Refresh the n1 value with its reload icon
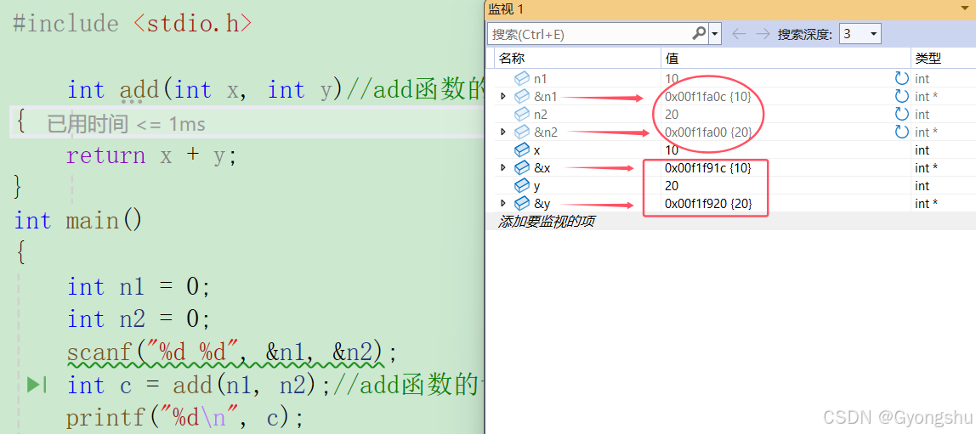Image resolution: width=976 pixels, height=434 pixels. [x=900, y=78]
